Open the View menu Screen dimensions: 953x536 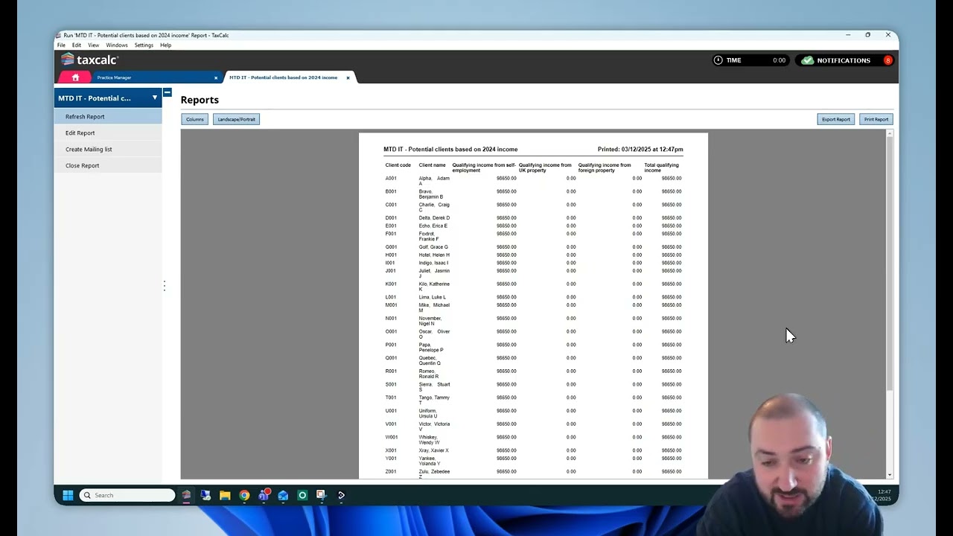(x=94, y=45)
